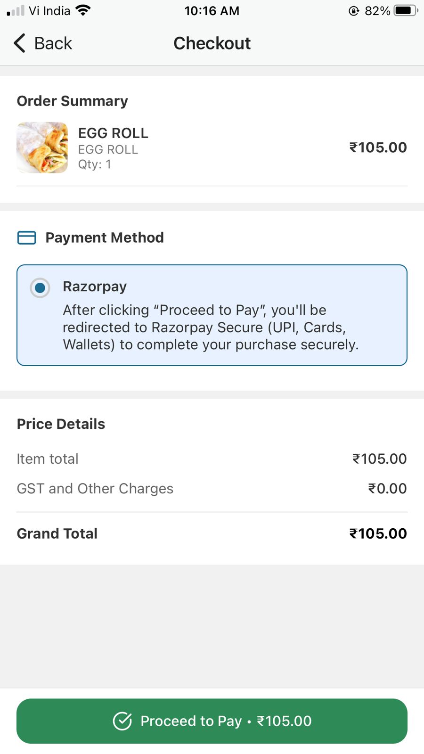This screenshot has width=424, height=754.
Task: Tap the Egg Roll price ₹105.00
Action: (378, 148)
